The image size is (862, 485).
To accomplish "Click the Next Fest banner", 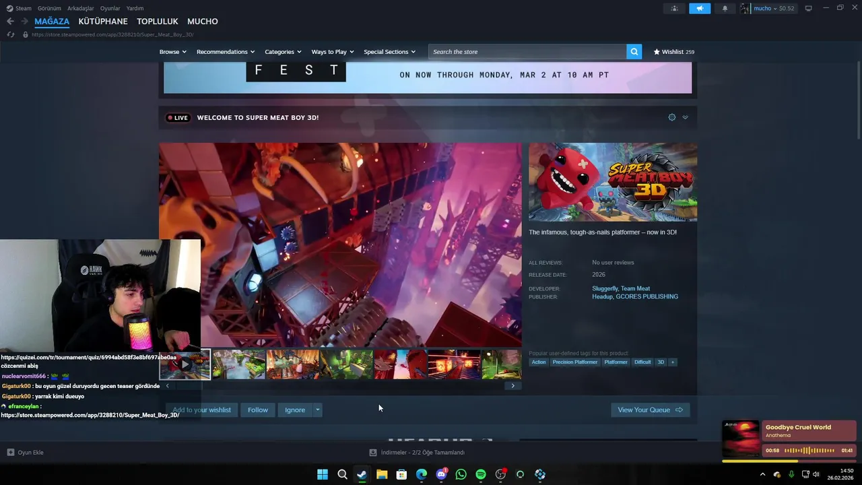I will coord(428,77).
